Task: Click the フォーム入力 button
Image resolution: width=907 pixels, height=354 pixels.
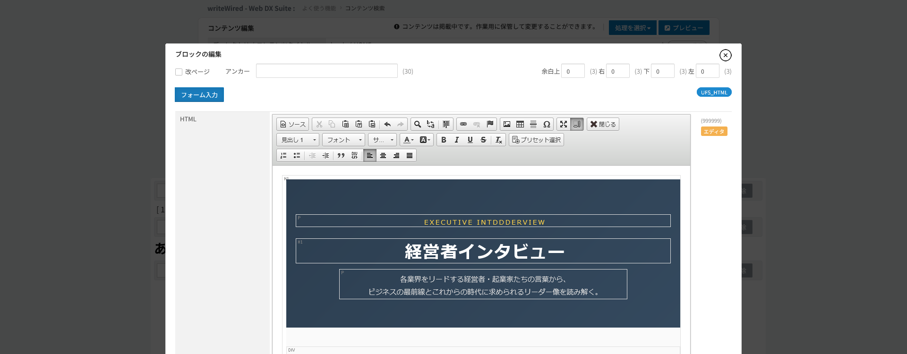Action: tap(199, 94)
